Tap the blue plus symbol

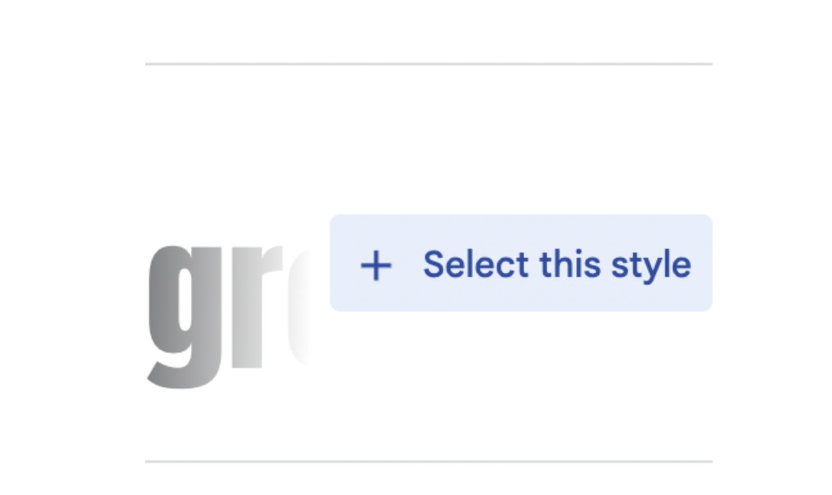pos(376,265)
